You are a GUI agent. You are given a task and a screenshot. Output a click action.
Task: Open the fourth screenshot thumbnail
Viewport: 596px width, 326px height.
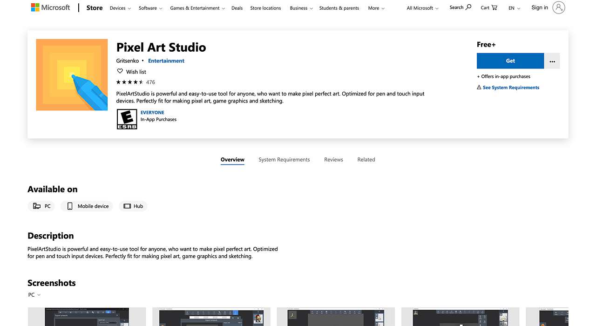[x=460, y=317]
